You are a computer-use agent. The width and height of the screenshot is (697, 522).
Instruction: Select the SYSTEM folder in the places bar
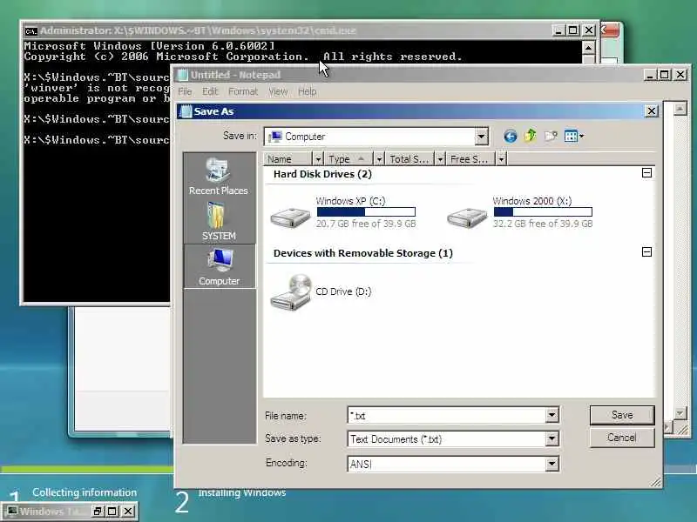click(219, 221)
